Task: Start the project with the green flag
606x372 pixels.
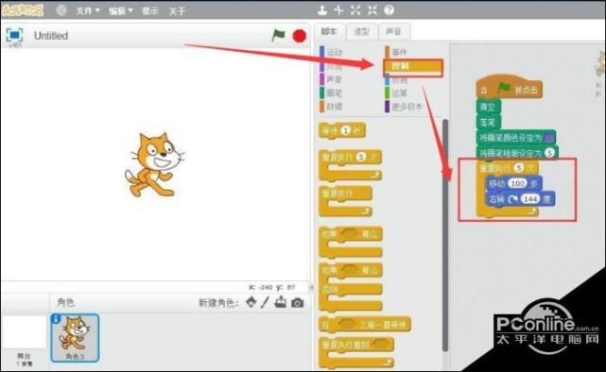Action: click(278, 36)
